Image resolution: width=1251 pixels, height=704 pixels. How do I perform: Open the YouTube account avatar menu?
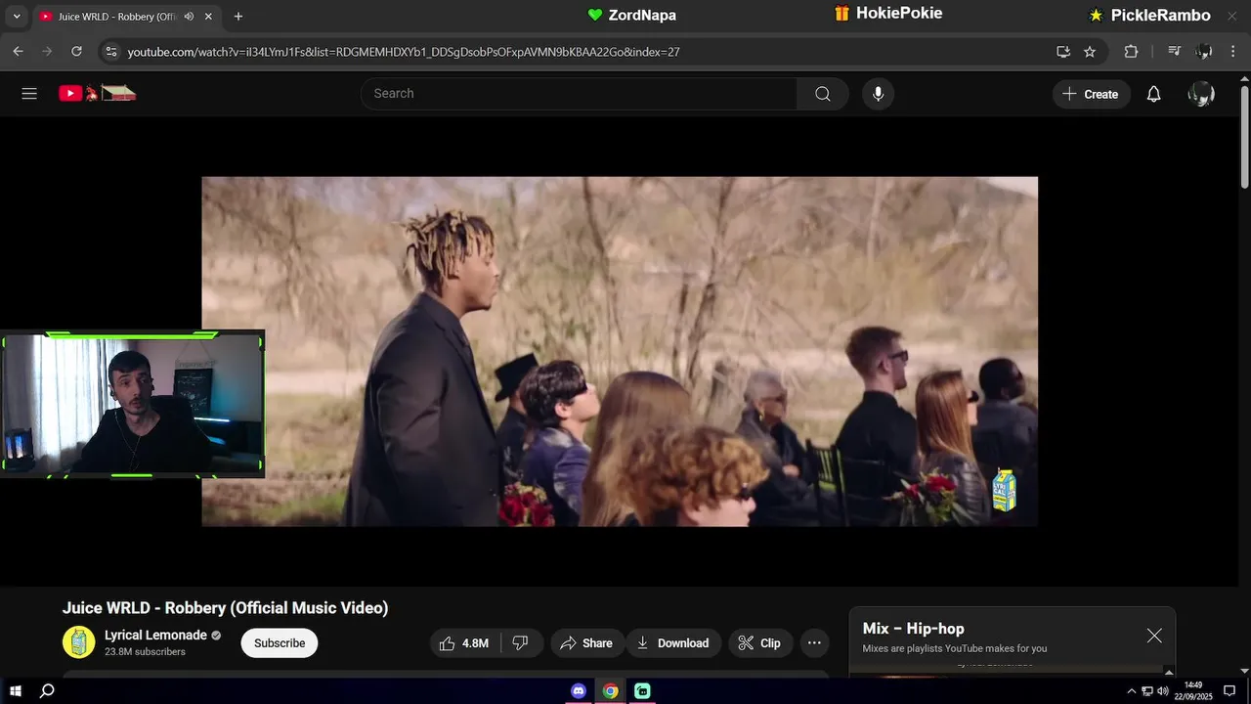(1201, 94)
